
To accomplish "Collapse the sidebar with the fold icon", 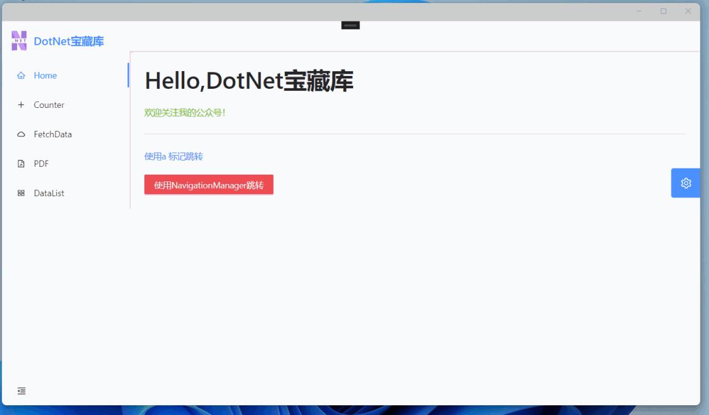I will tap(21, 391).
